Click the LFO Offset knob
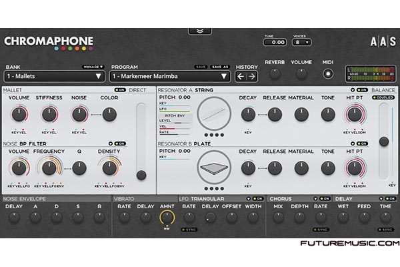 point(231,218)
